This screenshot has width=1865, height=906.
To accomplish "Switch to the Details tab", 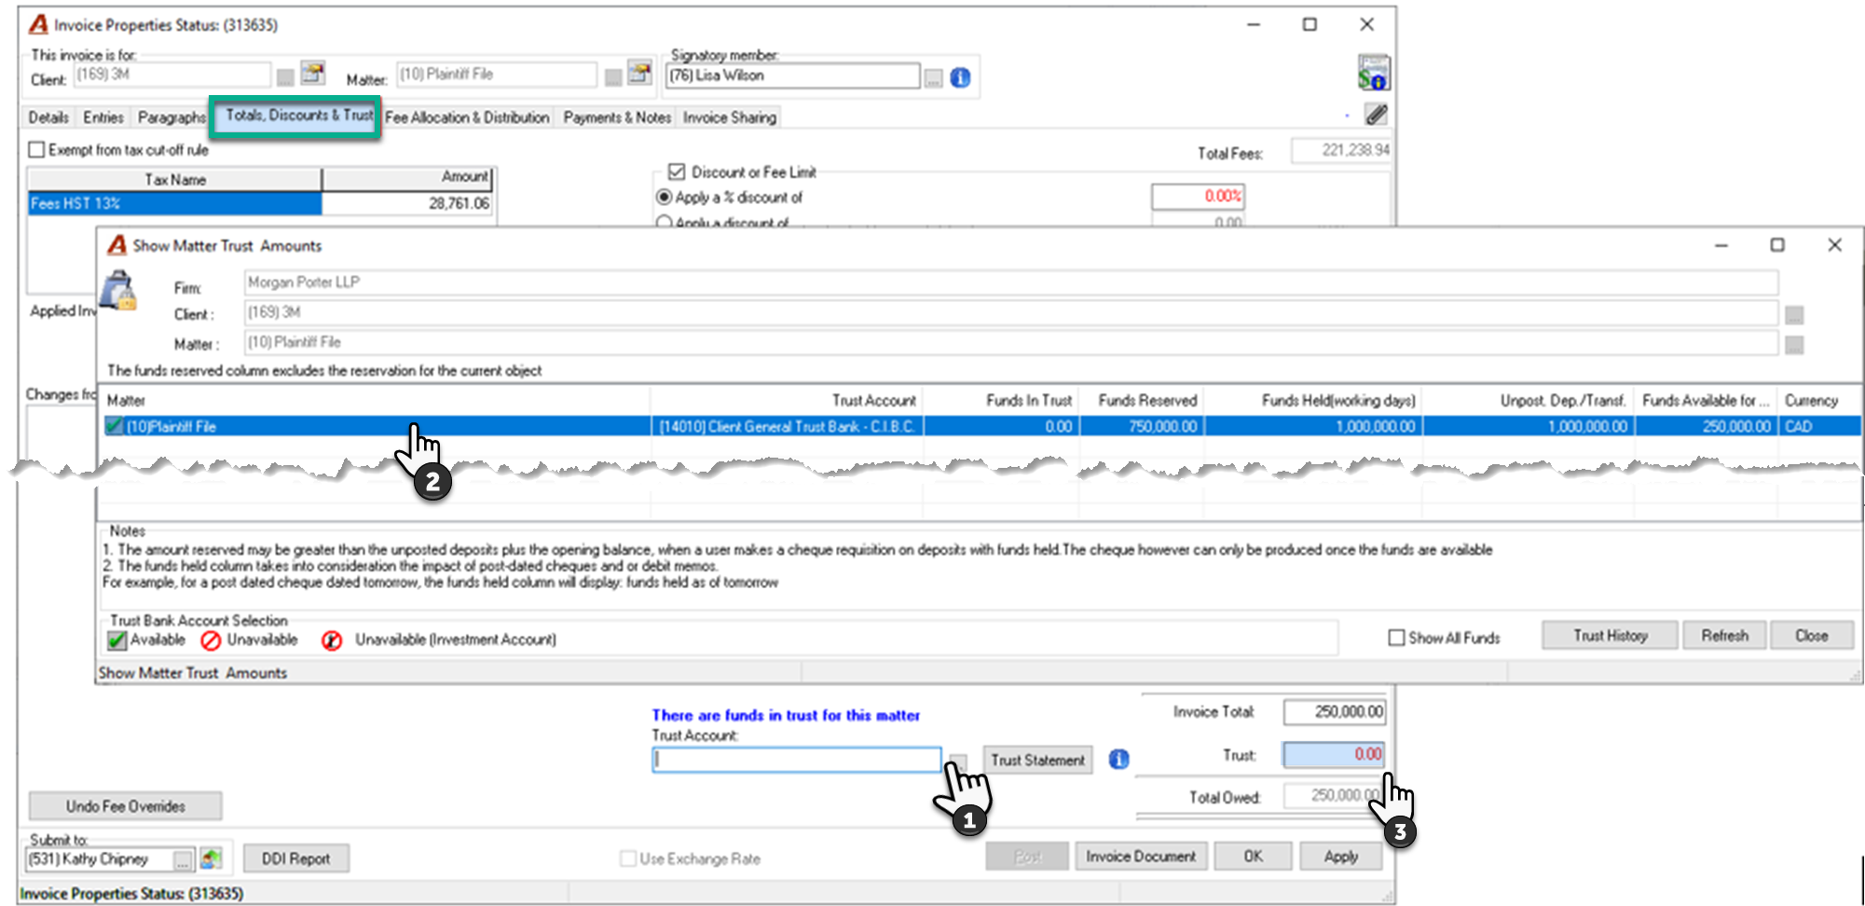I will click(x=48, y=117).
